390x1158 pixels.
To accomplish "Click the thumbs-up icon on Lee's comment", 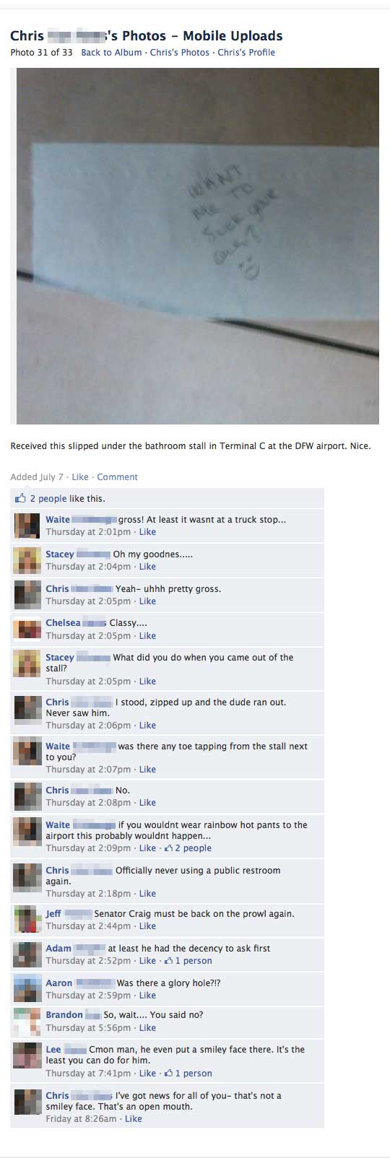I will (x=168, y=1074).
